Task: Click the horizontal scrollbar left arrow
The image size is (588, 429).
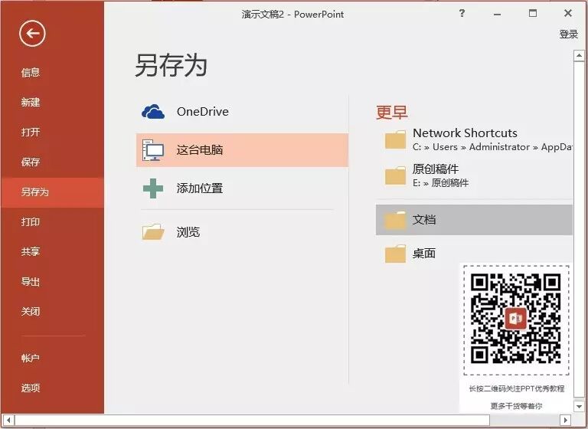Action: (x=8, y=420)
